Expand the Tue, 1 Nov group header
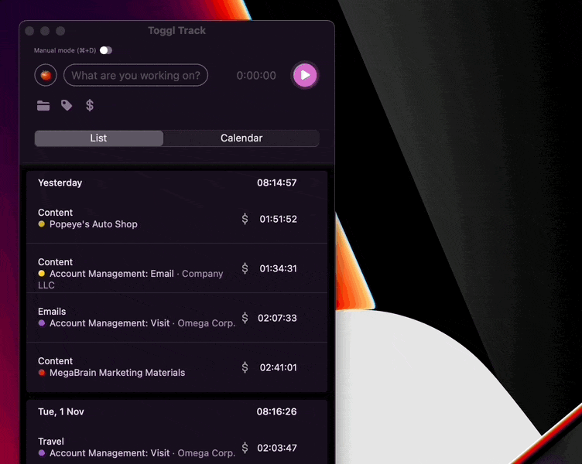 click(x=60, y=412)
